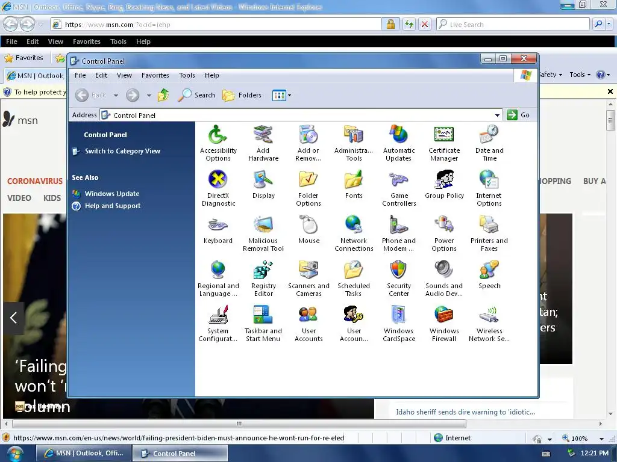Open Fonts folder icon
Image resolution: width=617 pixels, height=462 pixels.
[353, 185]
